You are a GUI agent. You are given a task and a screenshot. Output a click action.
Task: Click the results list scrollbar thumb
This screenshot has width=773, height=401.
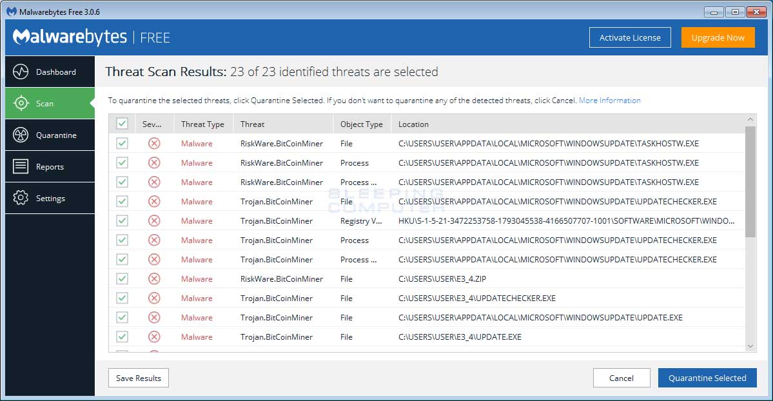(x=750, y=182)
